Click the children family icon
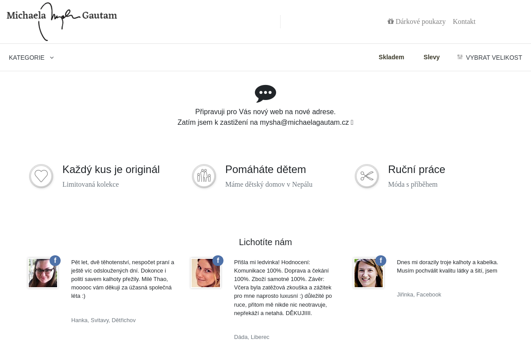 pos(204,176)
